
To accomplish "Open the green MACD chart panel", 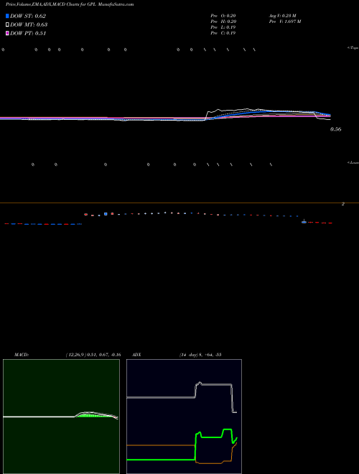I will (x=61, y=417).
